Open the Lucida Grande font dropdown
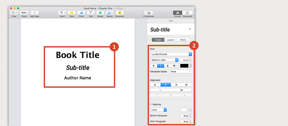Screen dimensions: 288x126 (171, 54)
